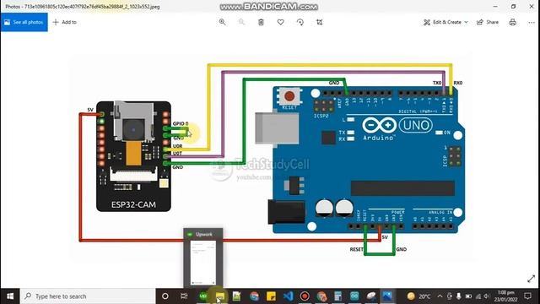Open the clock showing 1:08 pm
This screenshot has width=540, height=304.
pos(505,296)
